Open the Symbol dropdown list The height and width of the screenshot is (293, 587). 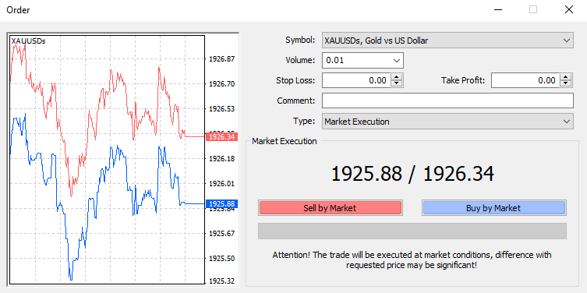[567, 40]
